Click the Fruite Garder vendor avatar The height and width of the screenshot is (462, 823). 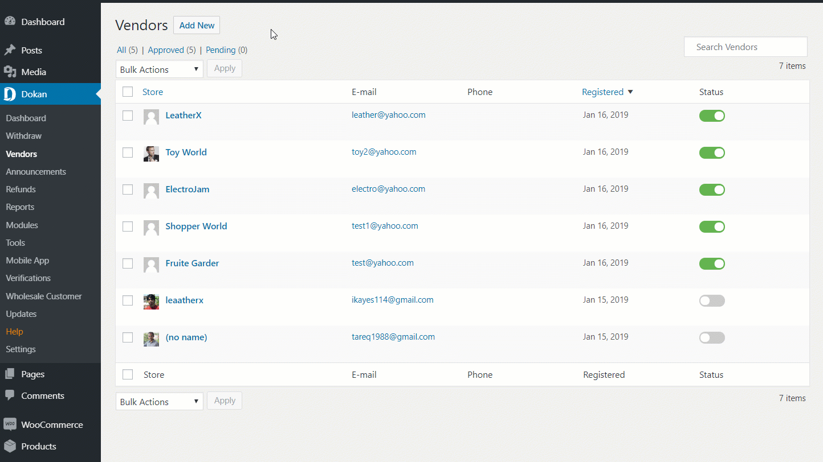click(151, 265)
